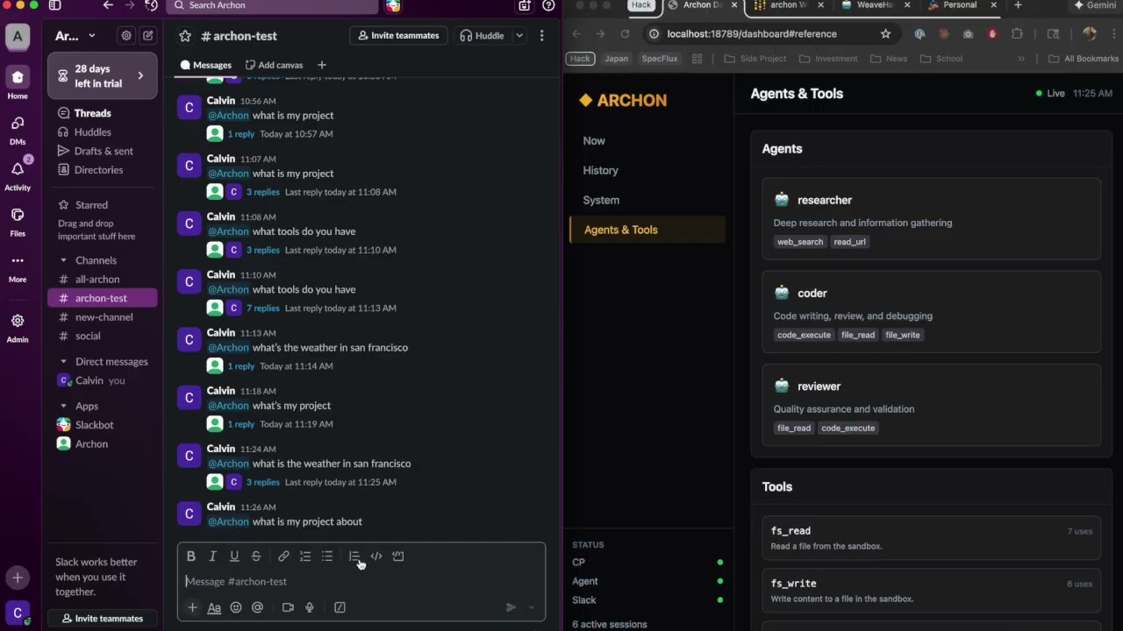Open Slack Home in left rail
The height and width of the screenshot is (631, 1123).
pos(18,83)
